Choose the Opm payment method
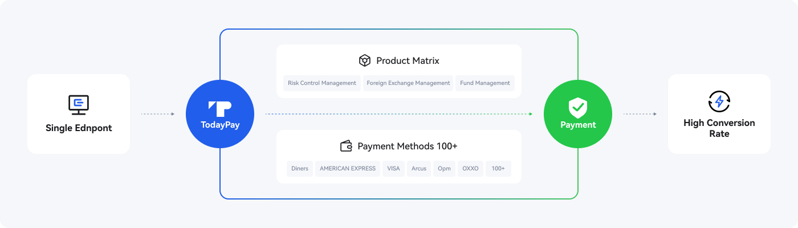798x228 pixels. (x=444, y=169)
